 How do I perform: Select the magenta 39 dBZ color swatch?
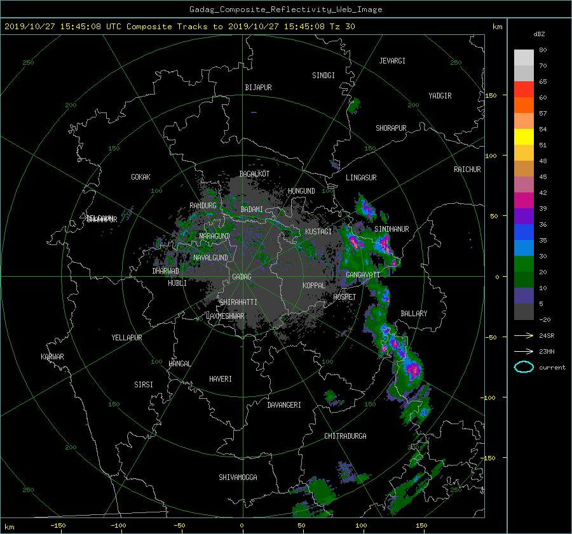[524, 201]
